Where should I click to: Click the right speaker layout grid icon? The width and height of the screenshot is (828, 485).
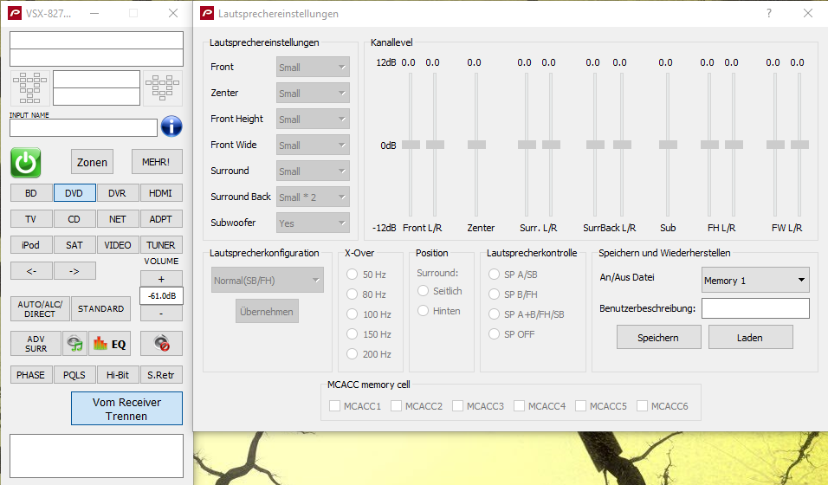click(x=162, y=87)
